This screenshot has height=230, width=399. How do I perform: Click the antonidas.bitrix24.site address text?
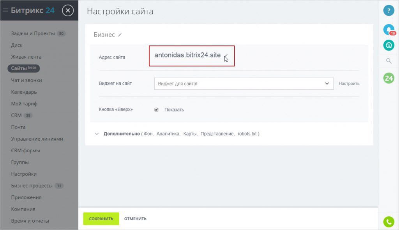pos(187,55)
